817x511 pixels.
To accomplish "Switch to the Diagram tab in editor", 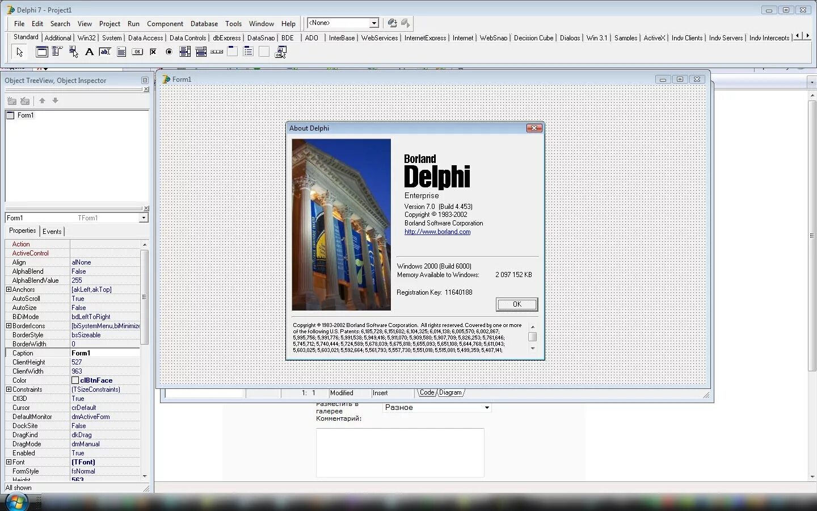I will (450, 392).
